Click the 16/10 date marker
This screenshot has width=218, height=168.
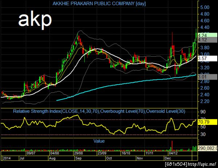(x=126, y=153)
